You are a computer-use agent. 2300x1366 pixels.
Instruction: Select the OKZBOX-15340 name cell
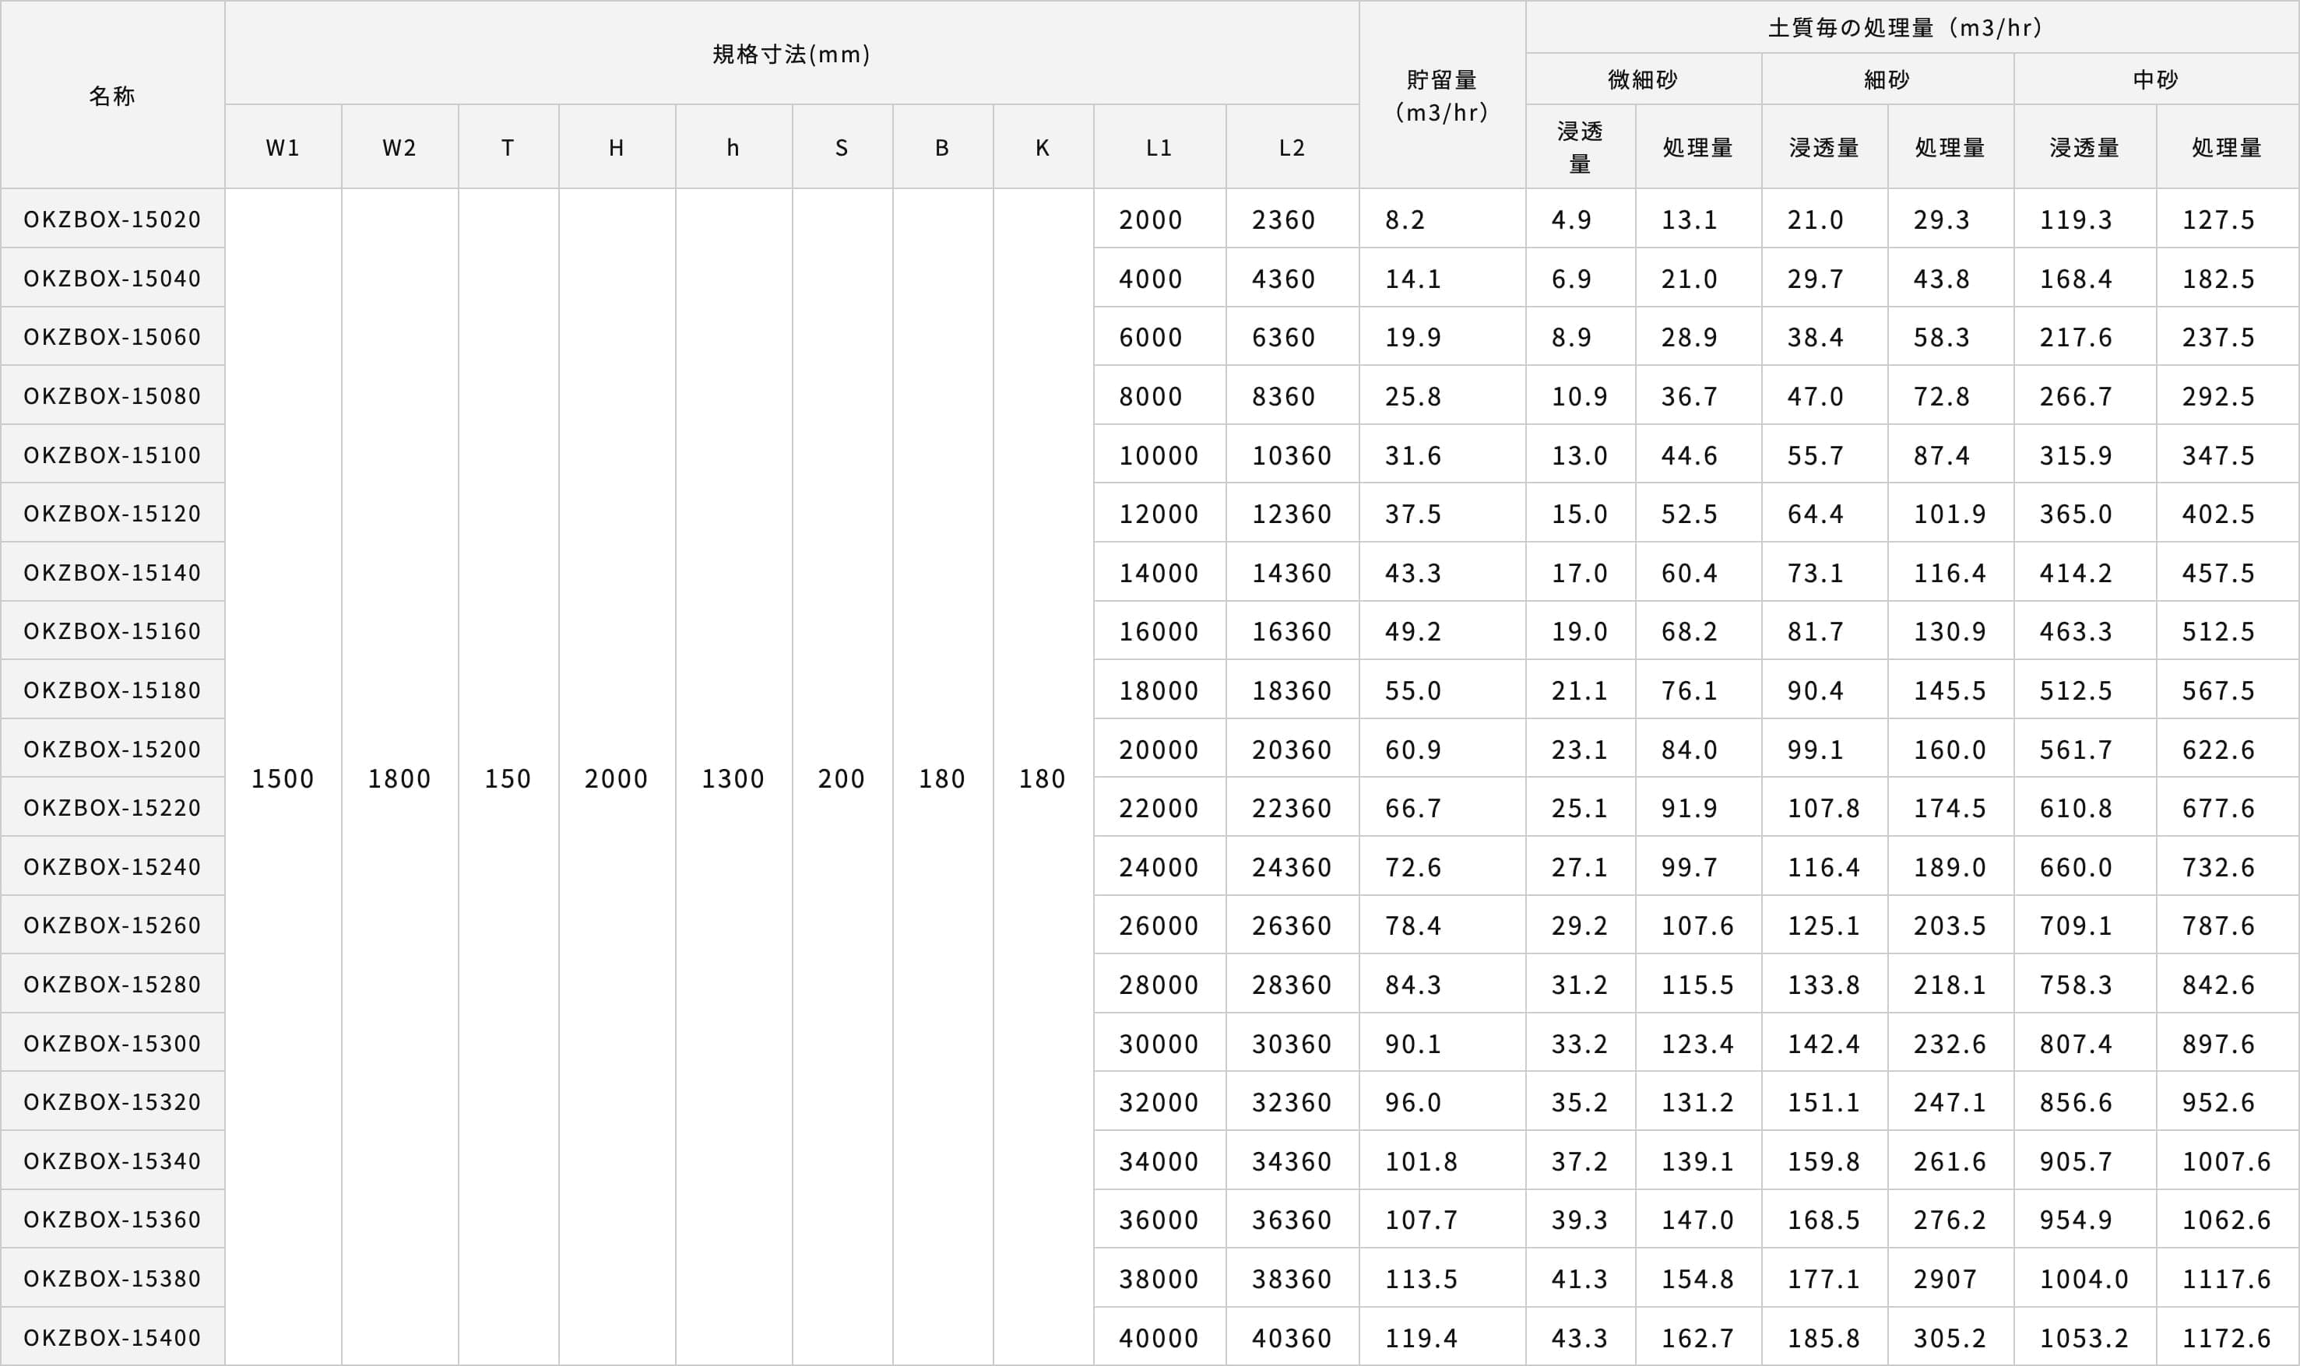(x=112, y=1160)
